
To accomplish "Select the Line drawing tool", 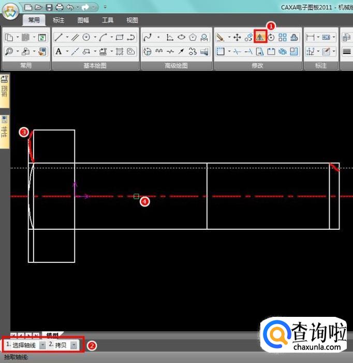I will pyautogui.click(x=58, y=37).
